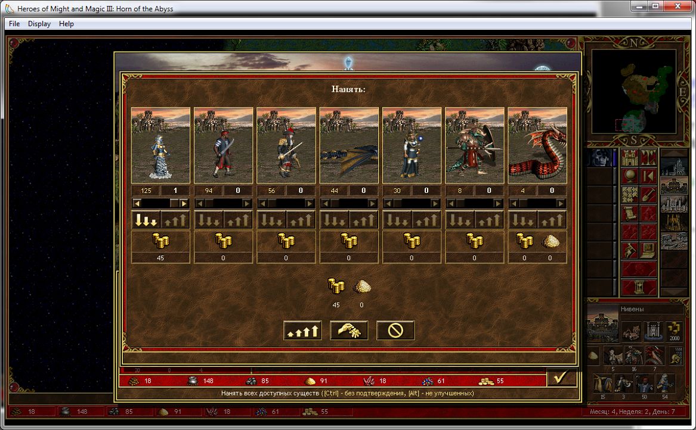Click the adventure options figure icon
696x430 pixels.
point(629,251)
